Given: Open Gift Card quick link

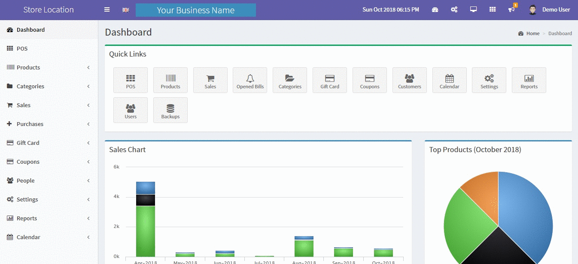Looking at the screenshot, I should pyautogui.click(x=330, y=80).
